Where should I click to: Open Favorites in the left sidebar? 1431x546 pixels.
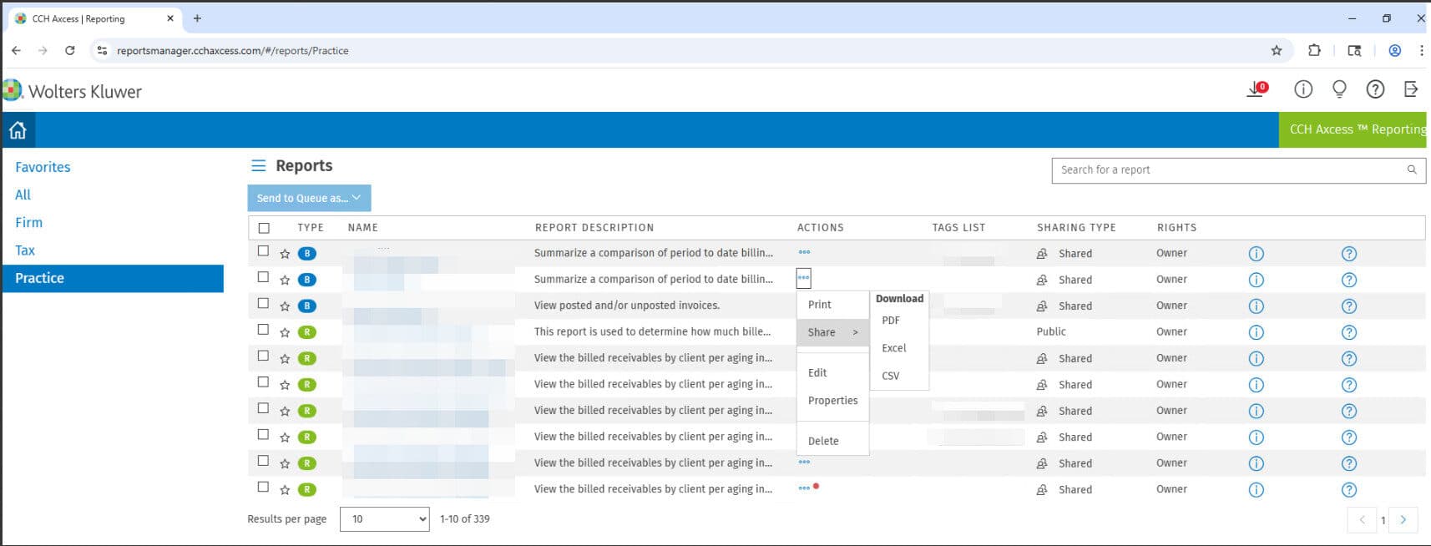(43, 167)
